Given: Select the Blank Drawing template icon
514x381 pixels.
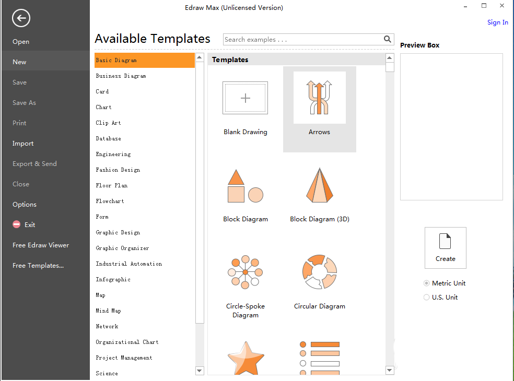Looking at the screenshot, I should click(x=245, y=98).
